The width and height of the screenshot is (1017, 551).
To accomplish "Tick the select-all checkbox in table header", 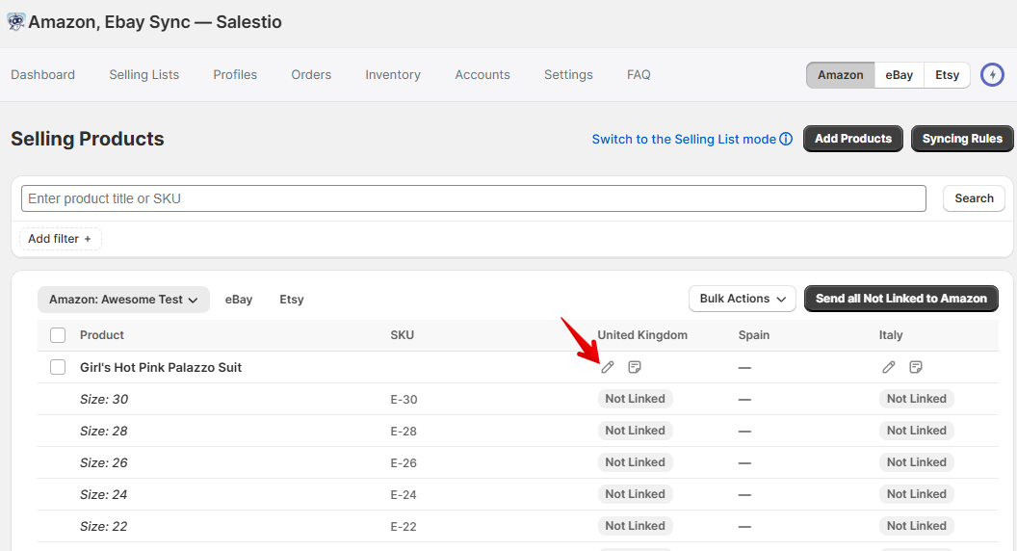I will [x=58, y=335].
